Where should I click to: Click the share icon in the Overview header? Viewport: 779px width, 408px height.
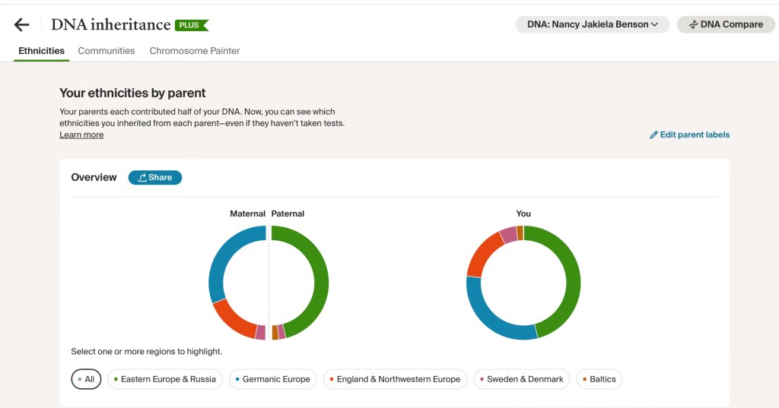tap(142, 178)
